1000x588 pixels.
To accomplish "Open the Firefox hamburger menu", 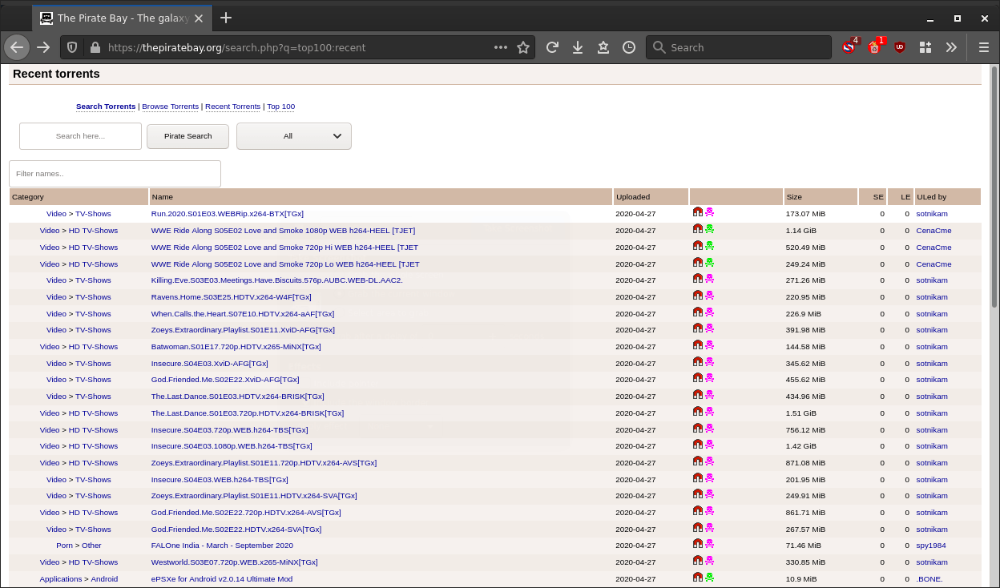I will pos(984,47).
